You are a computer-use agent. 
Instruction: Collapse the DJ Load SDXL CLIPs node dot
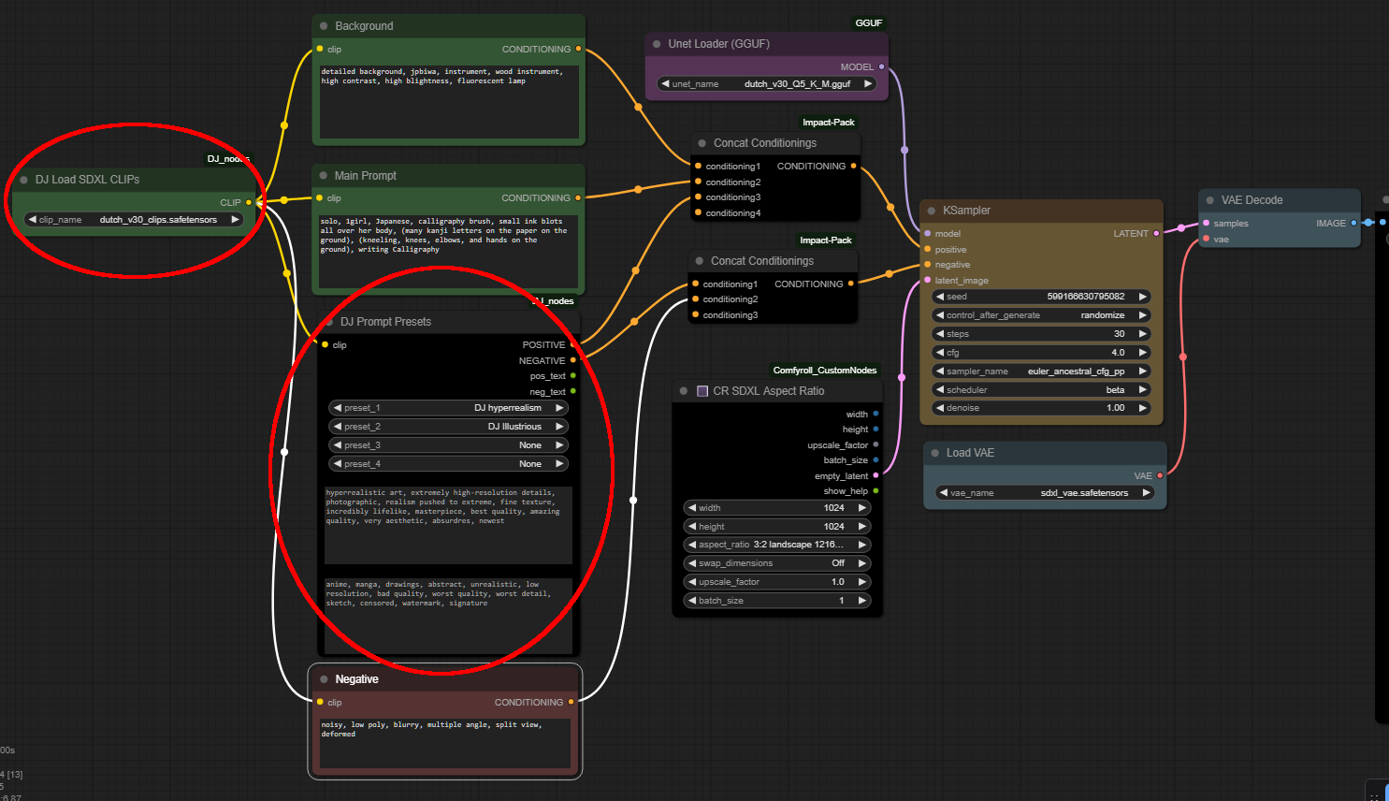point(24,180)
